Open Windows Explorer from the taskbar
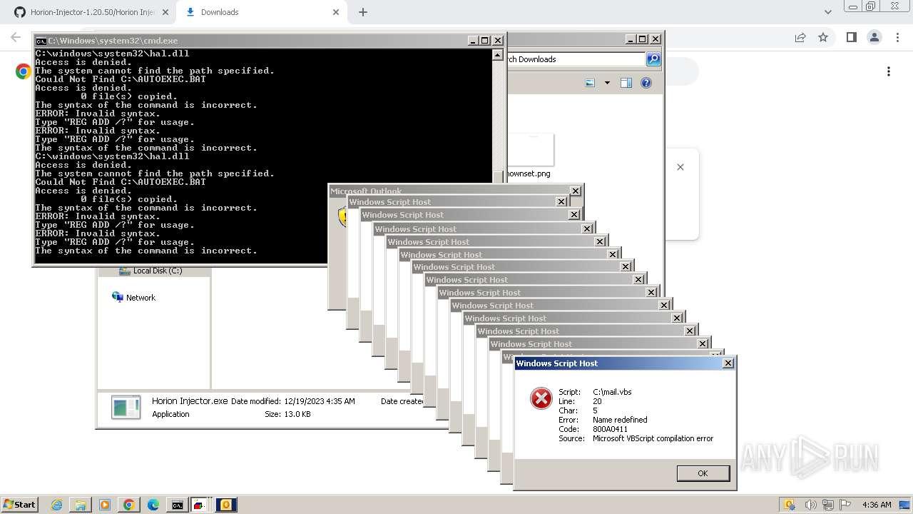This screenshot has height=514, width=913. point(81,505)
